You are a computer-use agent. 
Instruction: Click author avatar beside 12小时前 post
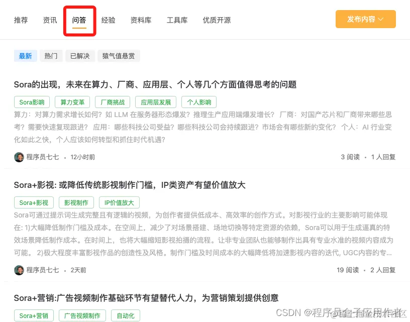(x=19, y=157)
